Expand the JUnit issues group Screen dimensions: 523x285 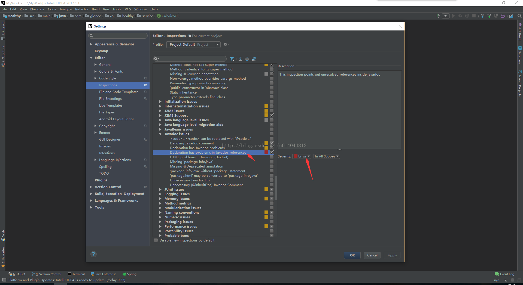160,190
